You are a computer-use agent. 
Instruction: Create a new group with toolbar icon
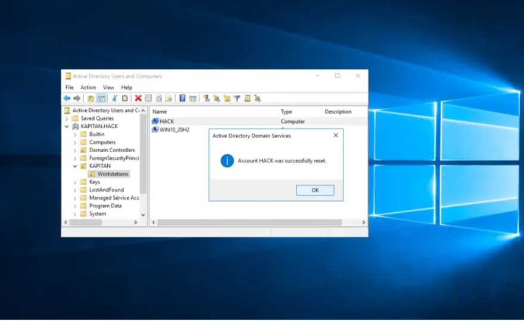[217, 99]
